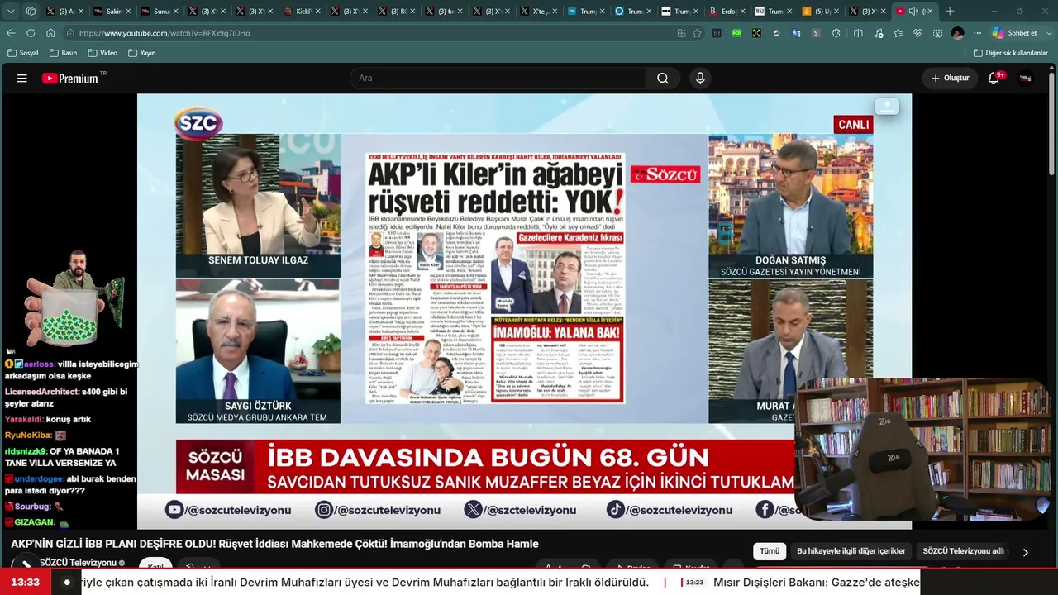Click the video title text

click(274, 544)
